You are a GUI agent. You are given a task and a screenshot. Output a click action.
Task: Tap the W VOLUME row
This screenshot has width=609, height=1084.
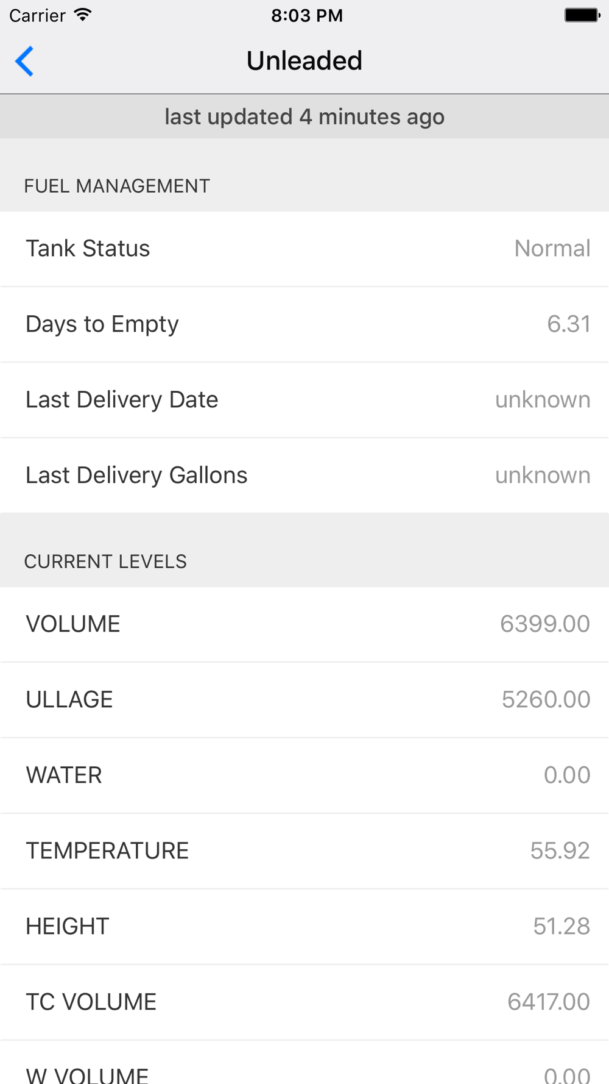(x=304, y=1063)
